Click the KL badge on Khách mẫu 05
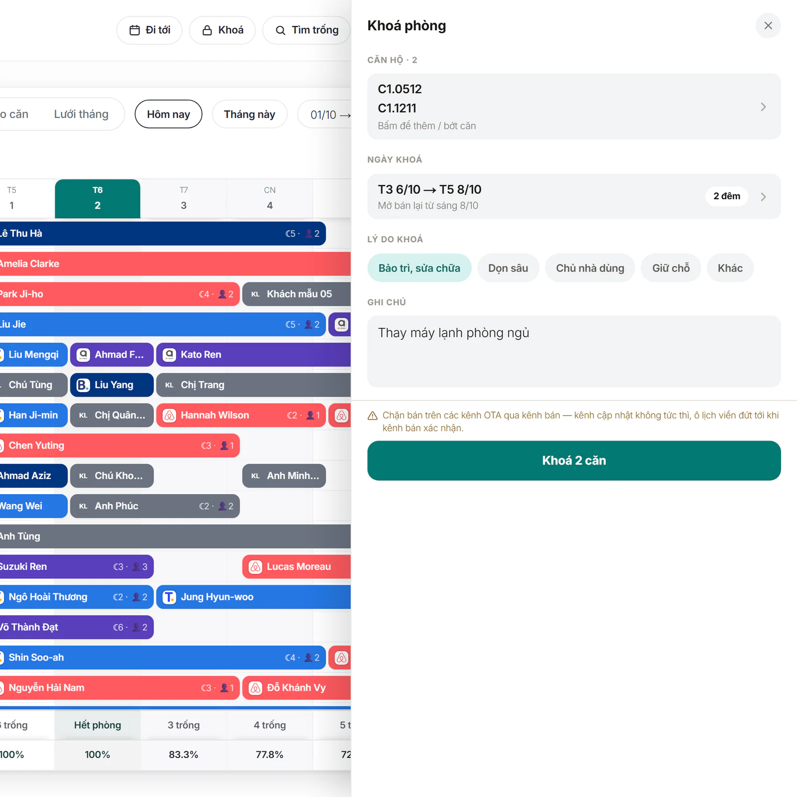 (256, 294)
